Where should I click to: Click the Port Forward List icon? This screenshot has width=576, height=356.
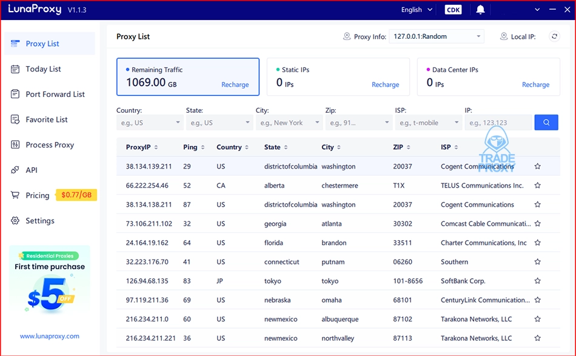pos(15,94)
